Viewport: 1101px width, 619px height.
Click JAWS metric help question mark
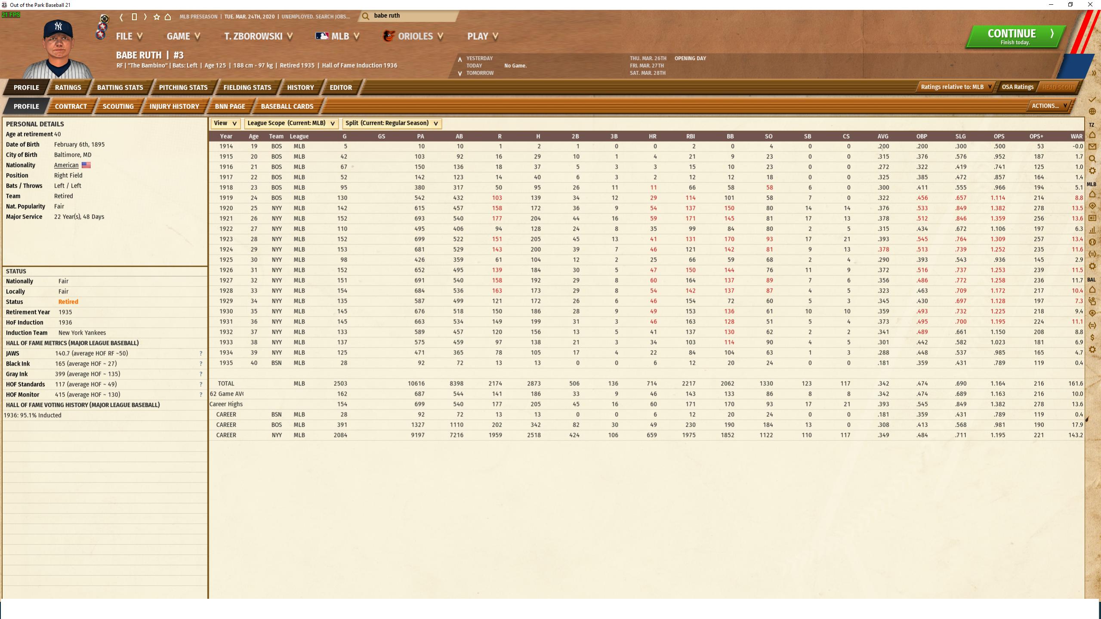(200, 354)
